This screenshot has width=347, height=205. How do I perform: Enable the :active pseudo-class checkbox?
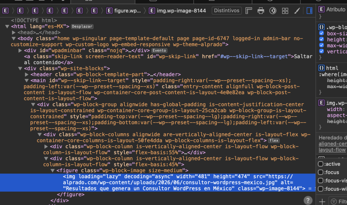[x=321, y=164]
